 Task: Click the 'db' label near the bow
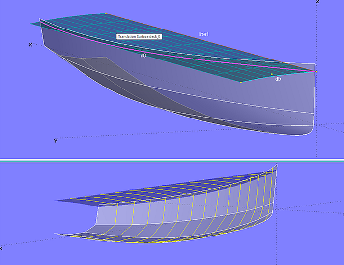[278, 79]
